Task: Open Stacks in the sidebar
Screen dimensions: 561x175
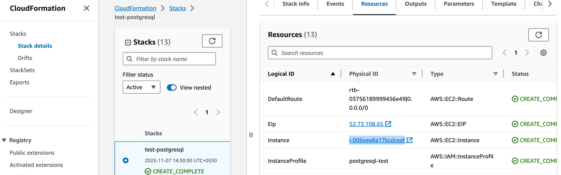Action: coord(18,34)
